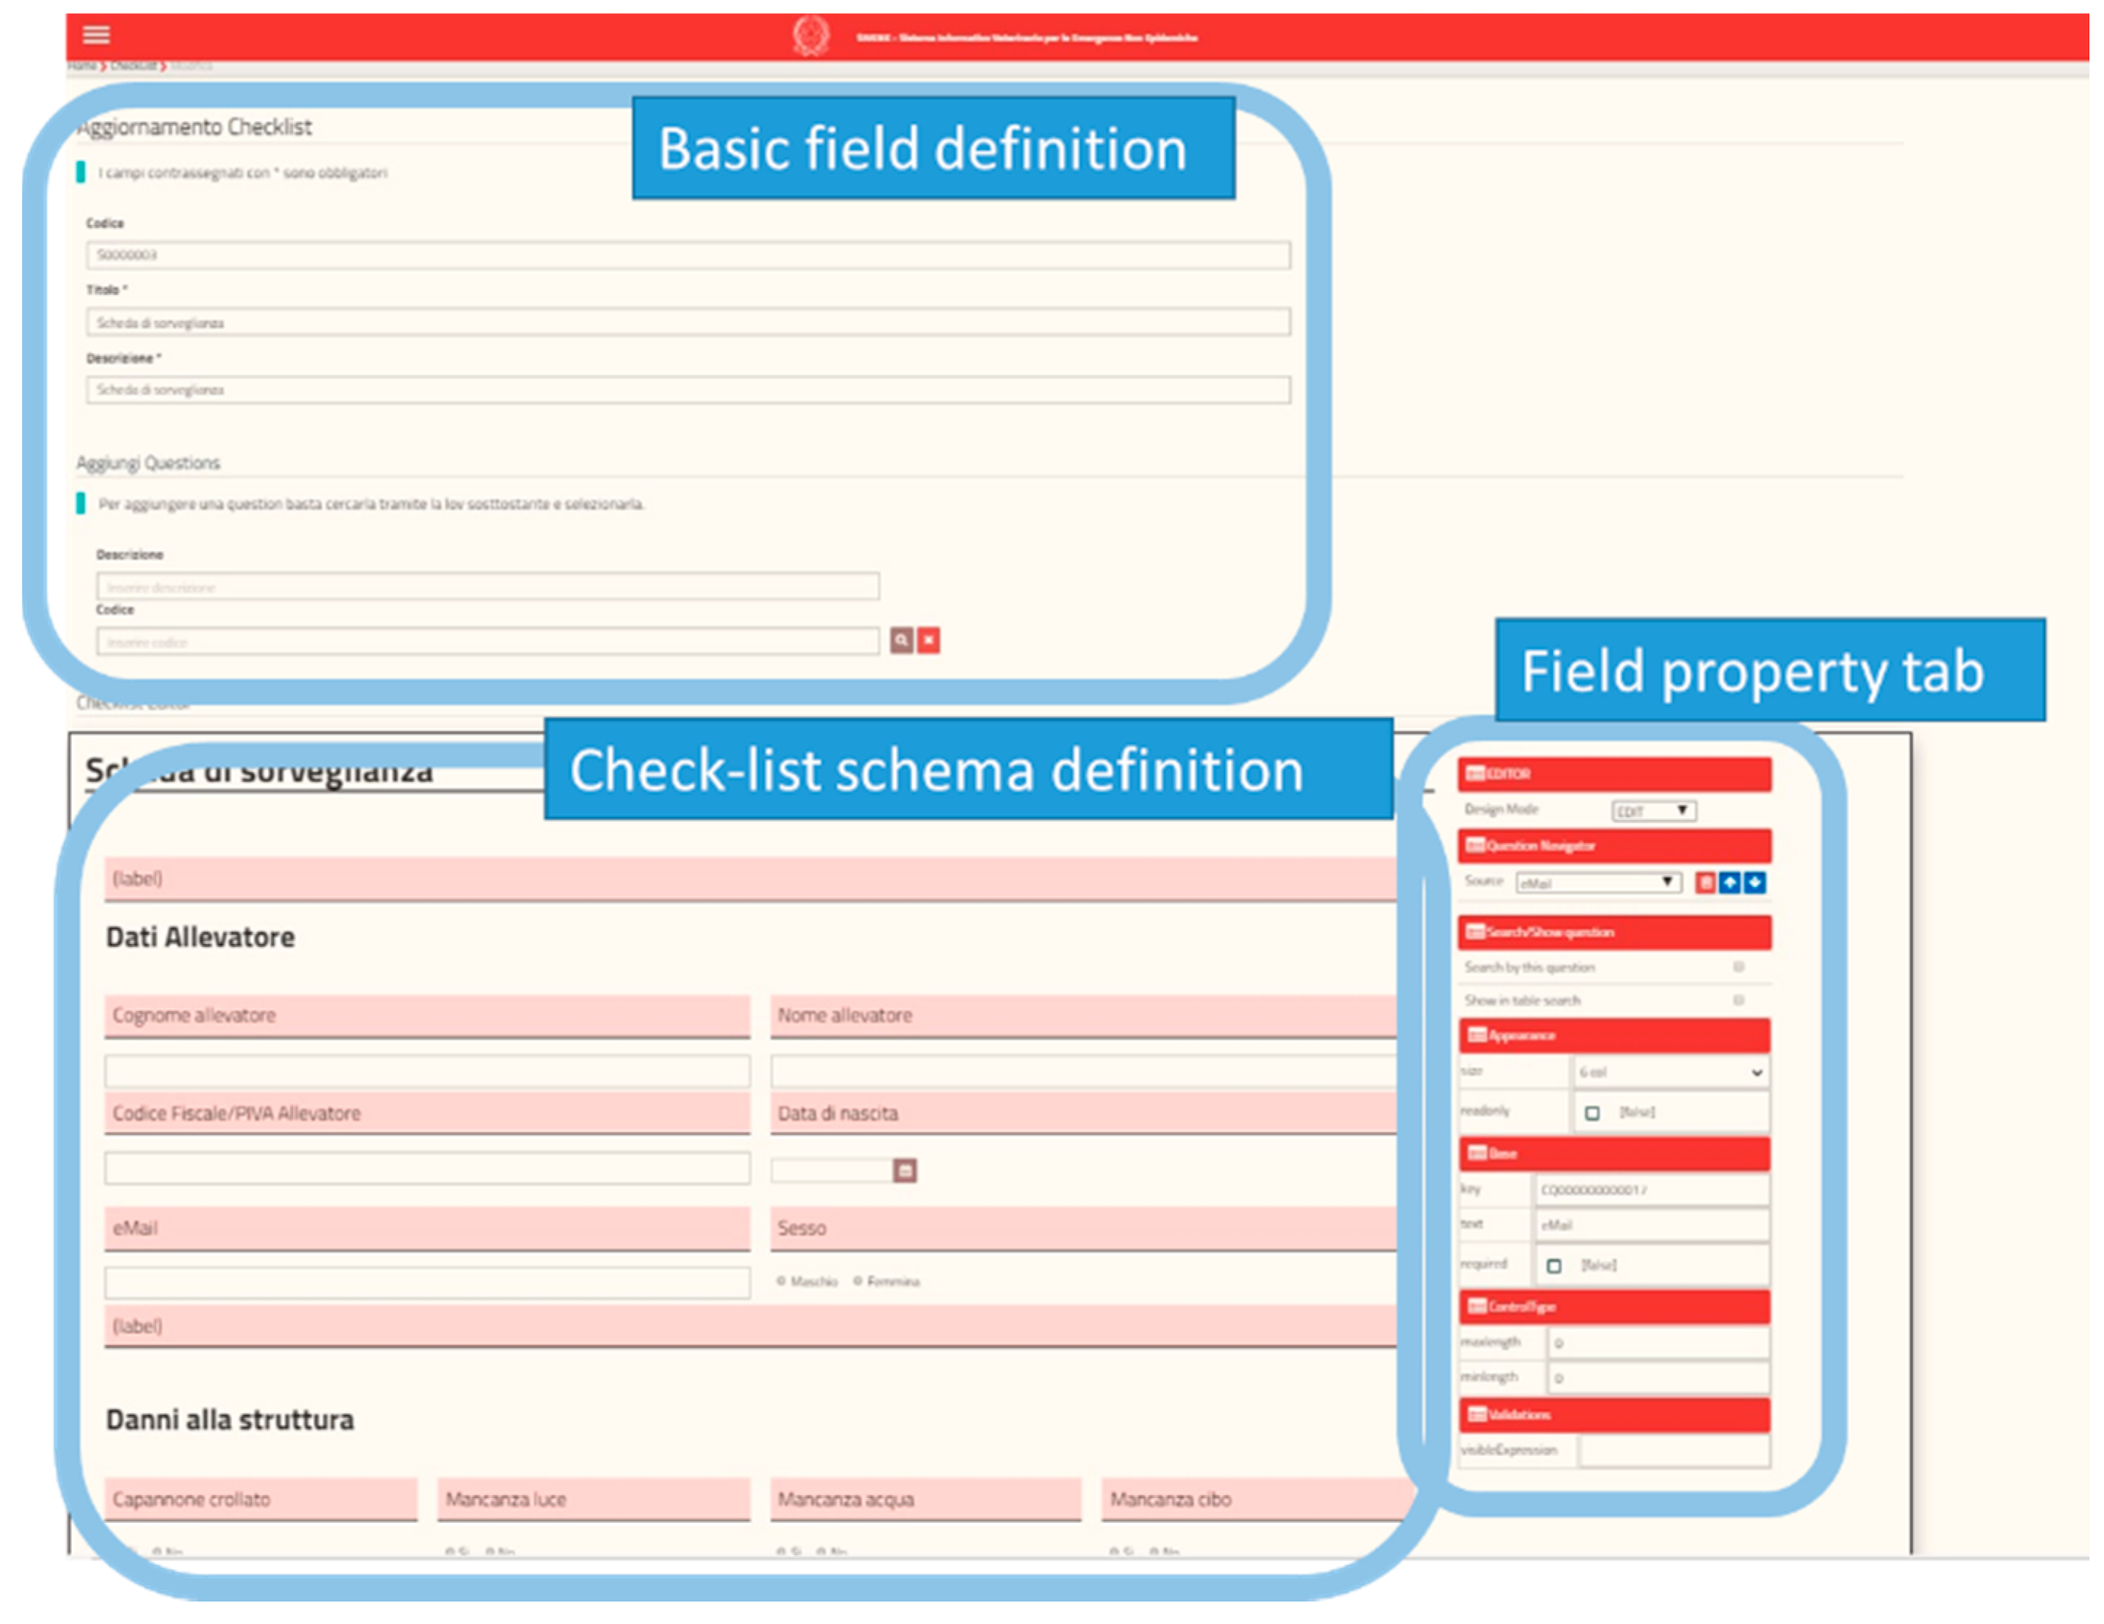The width and height of the screenshot is (2104, 1624).
Task: Toggle the readonly checkbox in Appearance
Action: coord(1593,1113)
